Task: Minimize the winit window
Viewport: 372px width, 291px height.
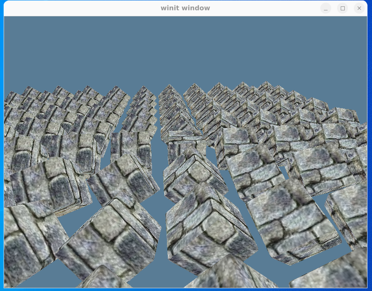Action: 326,8
